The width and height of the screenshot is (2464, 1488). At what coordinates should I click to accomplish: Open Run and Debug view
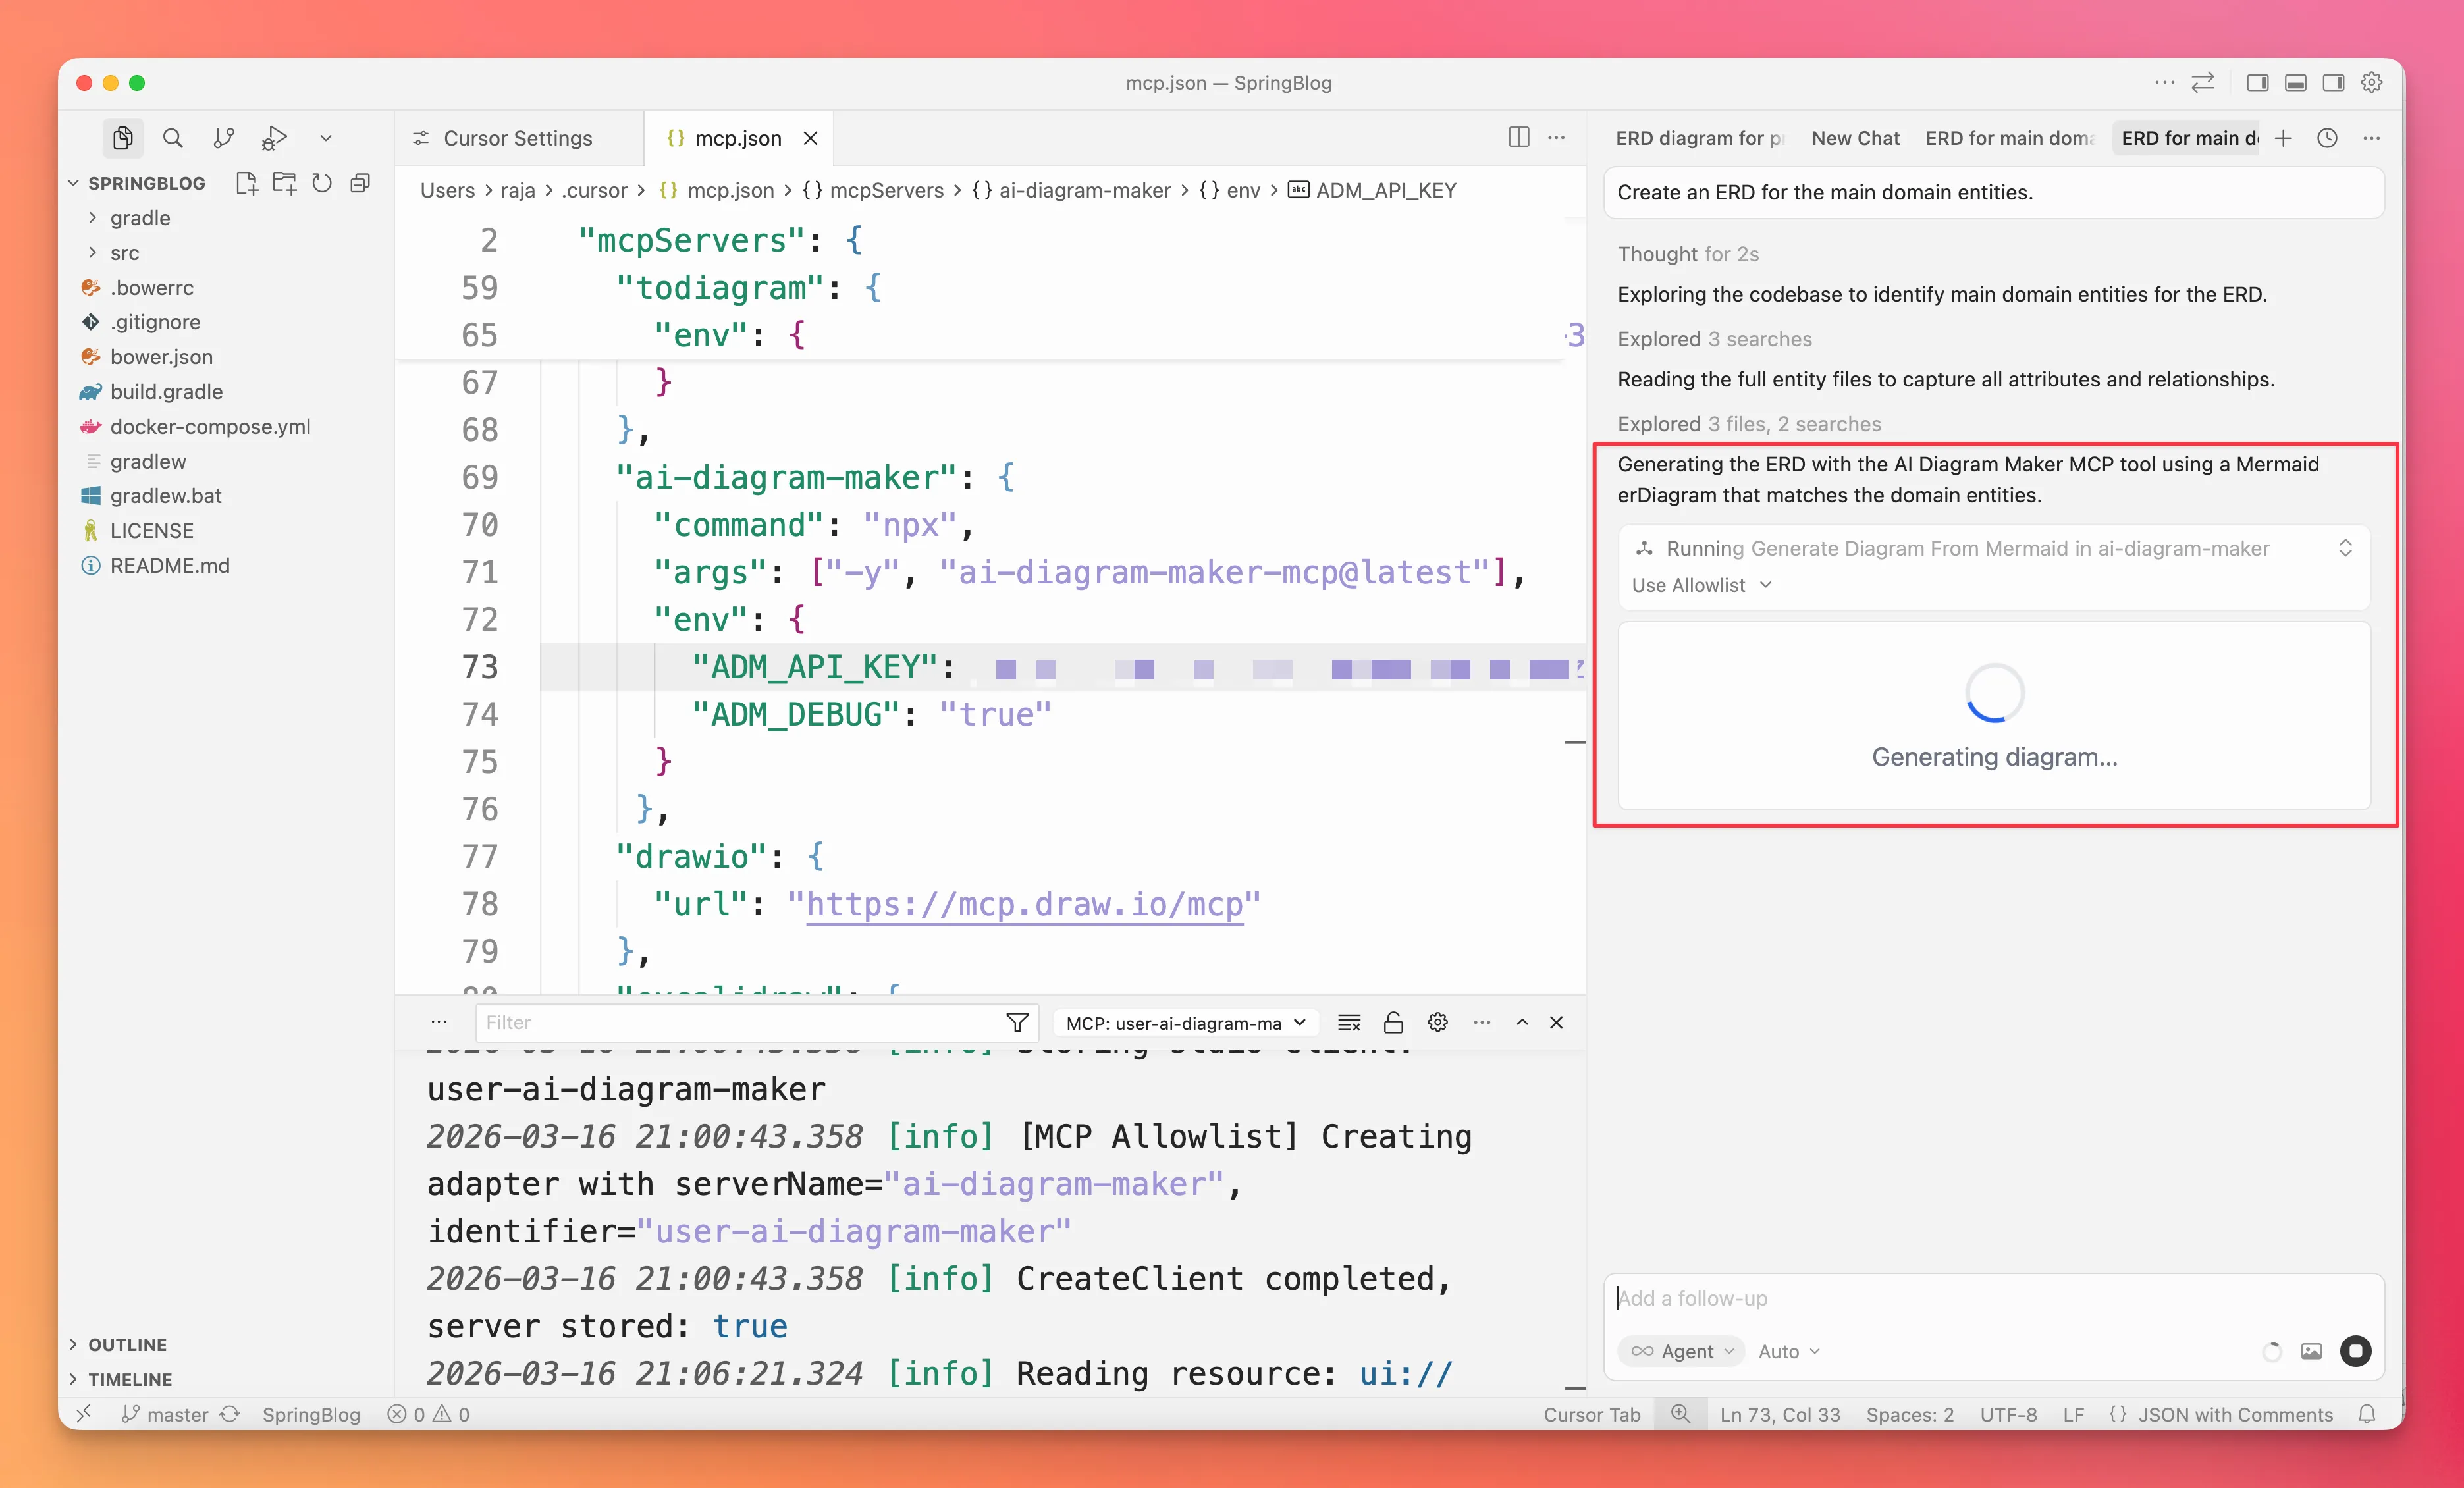[274, 138]
